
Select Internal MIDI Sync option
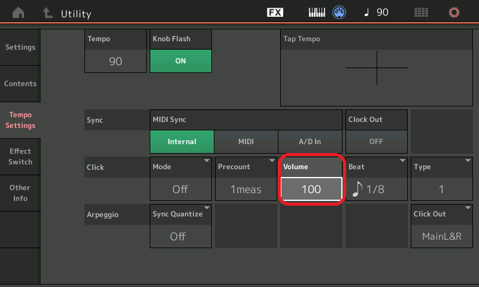[182, 142]
